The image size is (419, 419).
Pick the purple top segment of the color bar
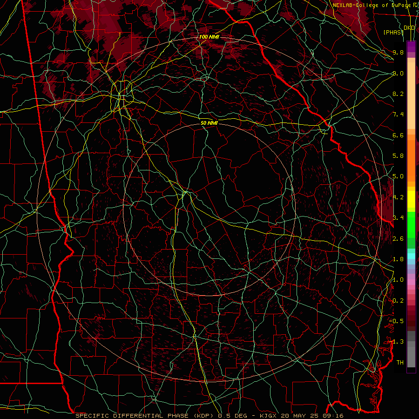pyautogui.click(x=411, y=47)
